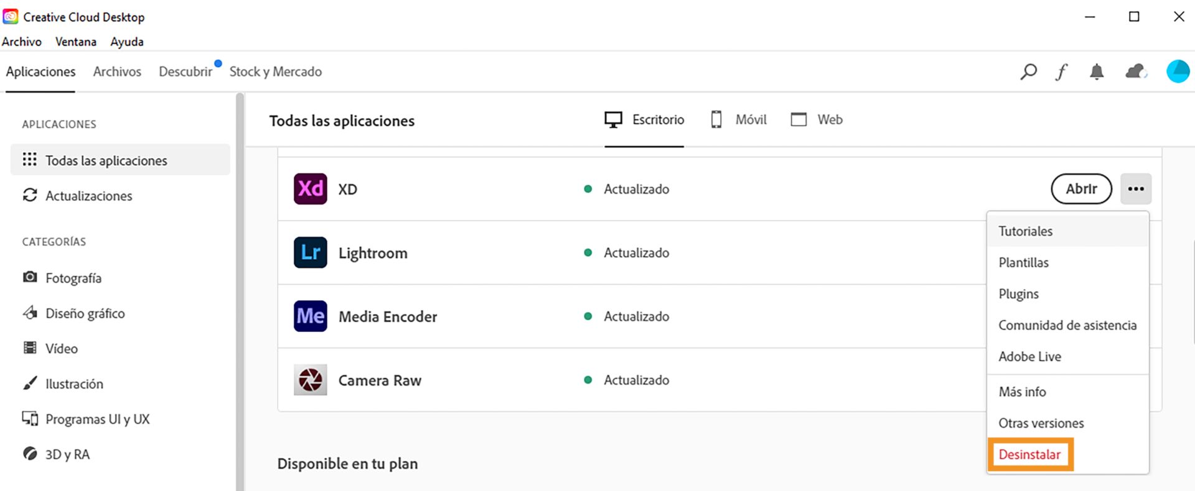Check the cloud sync status icon

(x=1136, y=71)
